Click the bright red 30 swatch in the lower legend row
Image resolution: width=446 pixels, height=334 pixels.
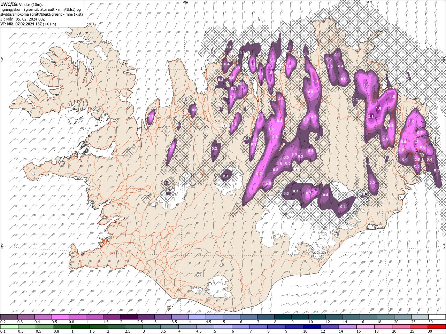pos(436,327)
